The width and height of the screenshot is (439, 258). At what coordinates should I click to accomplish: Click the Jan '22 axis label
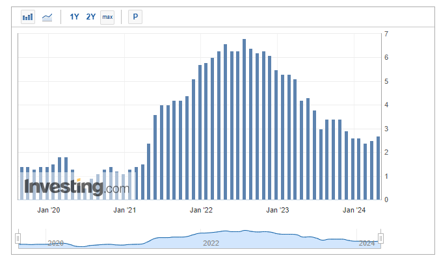[201, 210]
